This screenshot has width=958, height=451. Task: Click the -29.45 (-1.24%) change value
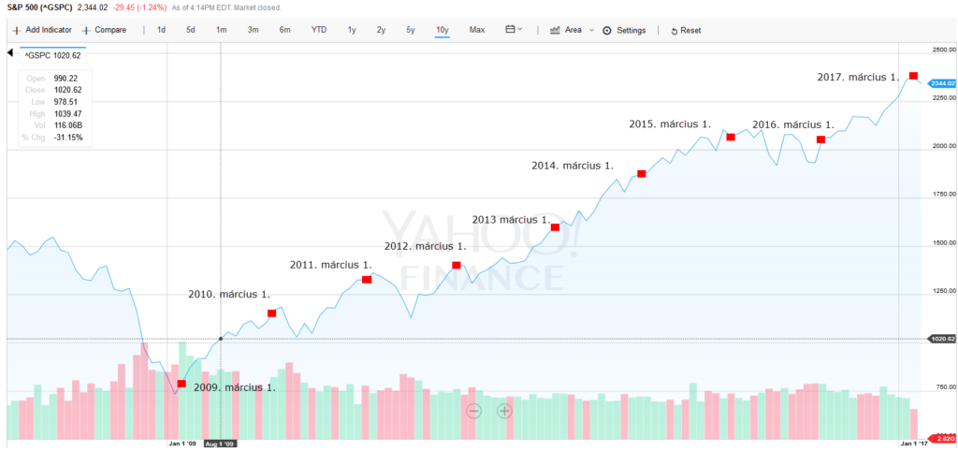point(139,7)
